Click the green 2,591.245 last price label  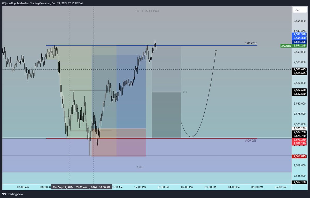click(301, 46)
